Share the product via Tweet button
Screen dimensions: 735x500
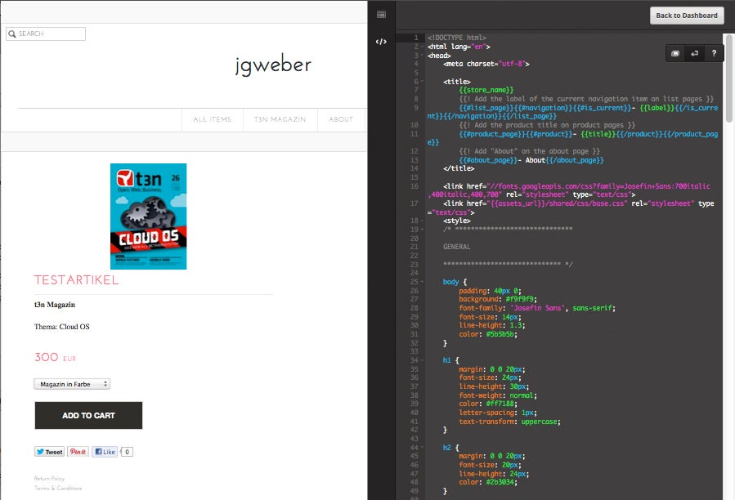click(x=49, y=452)
